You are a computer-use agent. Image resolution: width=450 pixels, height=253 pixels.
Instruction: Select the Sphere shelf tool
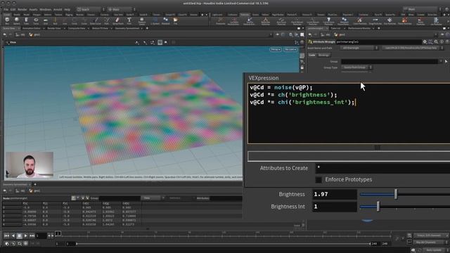coord(17,20)
